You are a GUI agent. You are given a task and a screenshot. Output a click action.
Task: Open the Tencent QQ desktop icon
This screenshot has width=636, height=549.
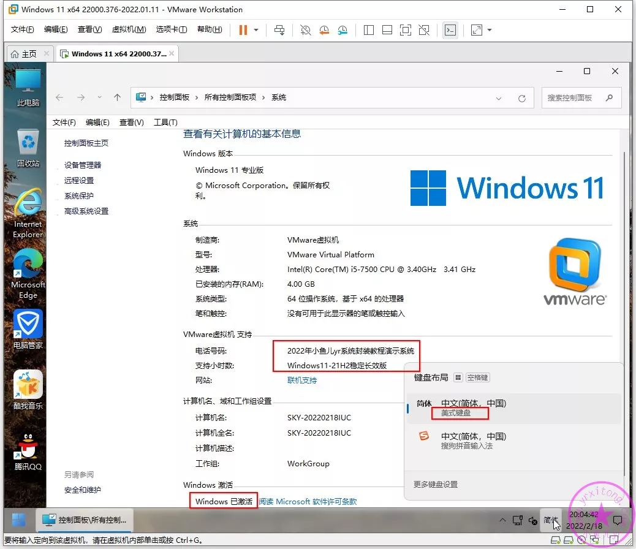click(x=28, y=453)
